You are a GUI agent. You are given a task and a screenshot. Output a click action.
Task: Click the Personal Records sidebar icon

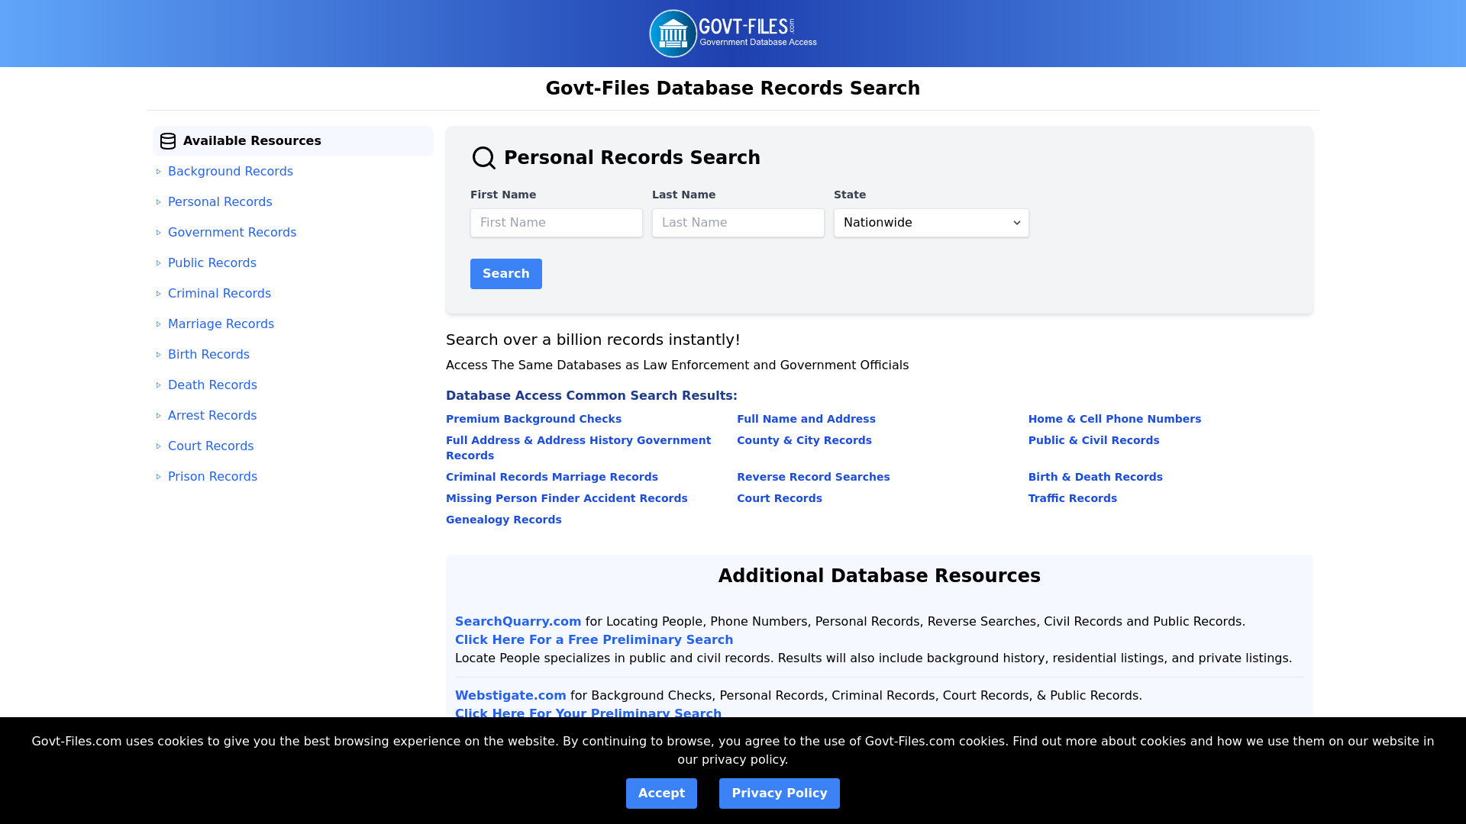click(x=158, y=201)
